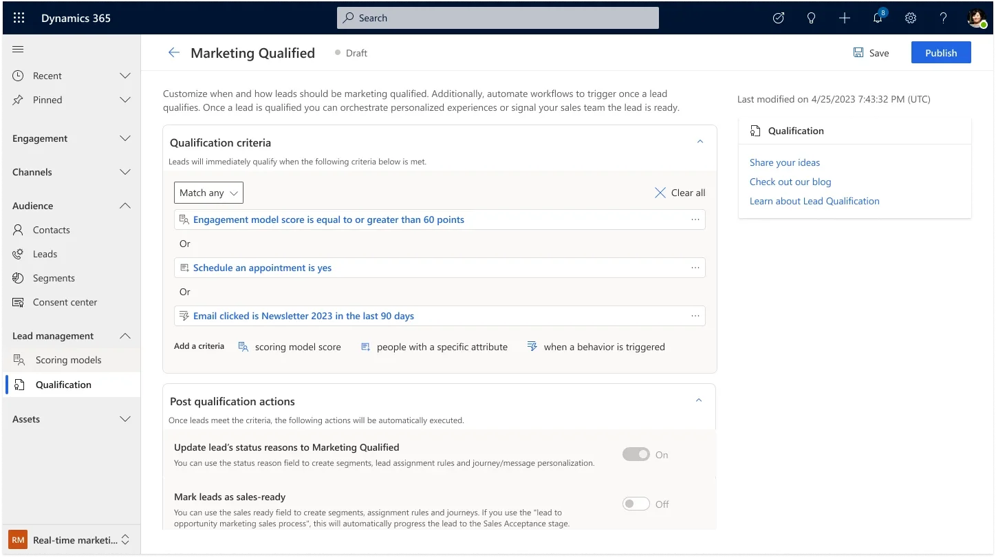Open the app launcher waffle icon

19,18
